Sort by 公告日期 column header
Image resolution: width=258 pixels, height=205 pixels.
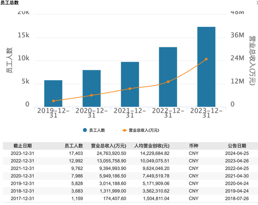[x=237, y=146]
